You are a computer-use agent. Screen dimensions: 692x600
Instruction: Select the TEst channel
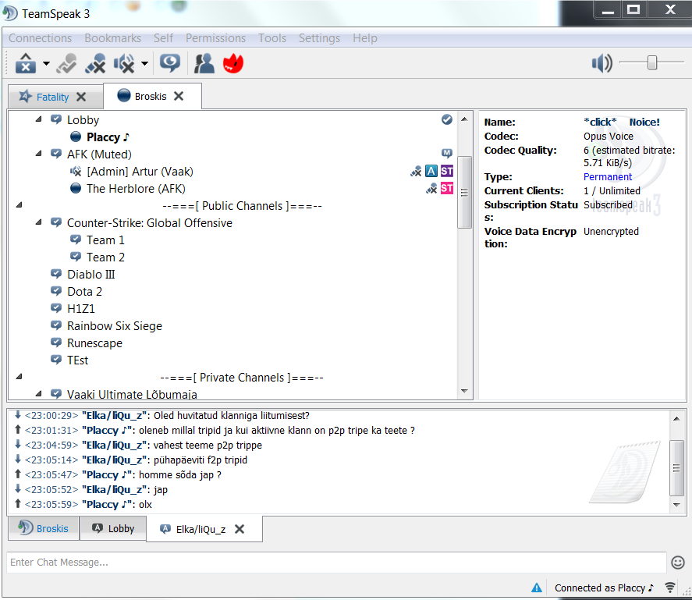pos(77,360)
